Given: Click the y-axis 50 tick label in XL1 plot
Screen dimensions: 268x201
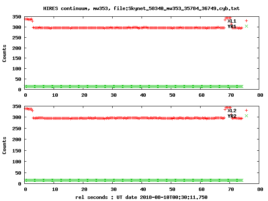Looking at the screenshot, I should coord(18,79).
